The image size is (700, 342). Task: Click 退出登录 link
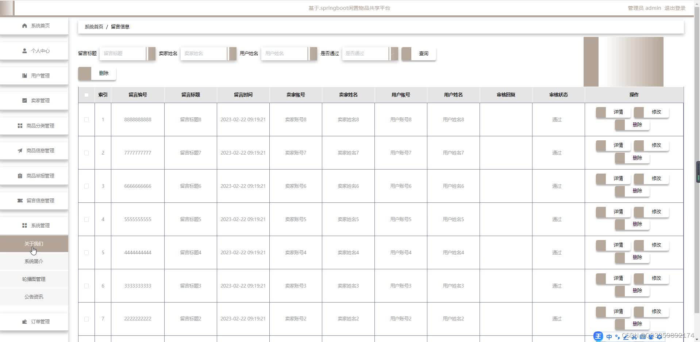675,8
